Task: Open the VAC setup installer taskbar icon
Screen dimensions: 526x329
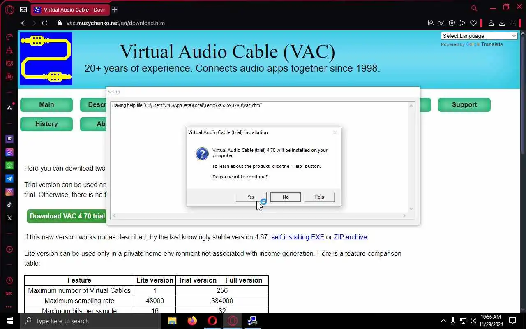Action: (x=252, y=321)
